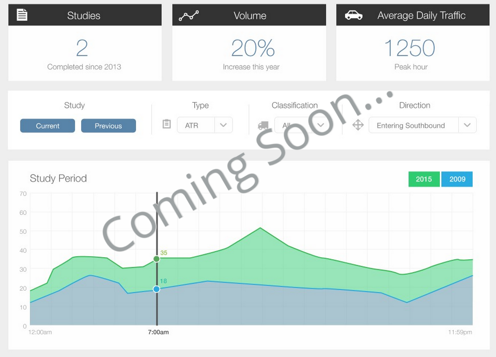Click the Volume card header

pos(250,16)
